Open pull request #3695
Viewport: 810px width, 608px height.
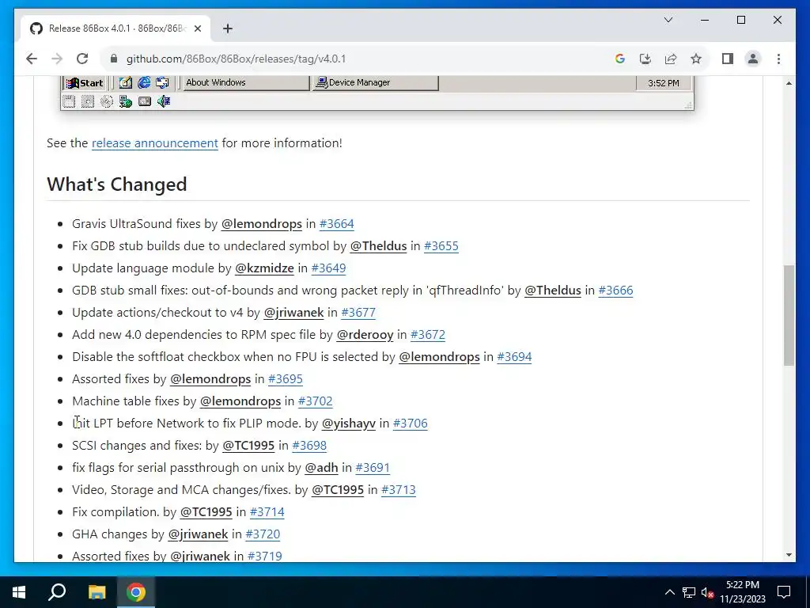coord(285,379)
